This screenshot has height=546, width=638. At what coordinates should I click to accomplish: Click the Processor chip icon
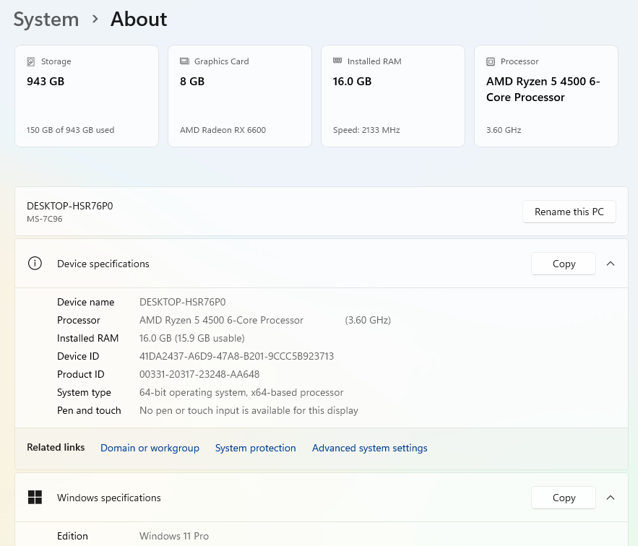(x=491, y=61)
